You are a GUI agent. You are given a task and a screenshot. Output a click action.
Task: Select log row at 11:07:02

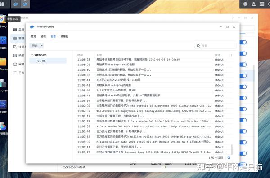[x=154, y=106]
